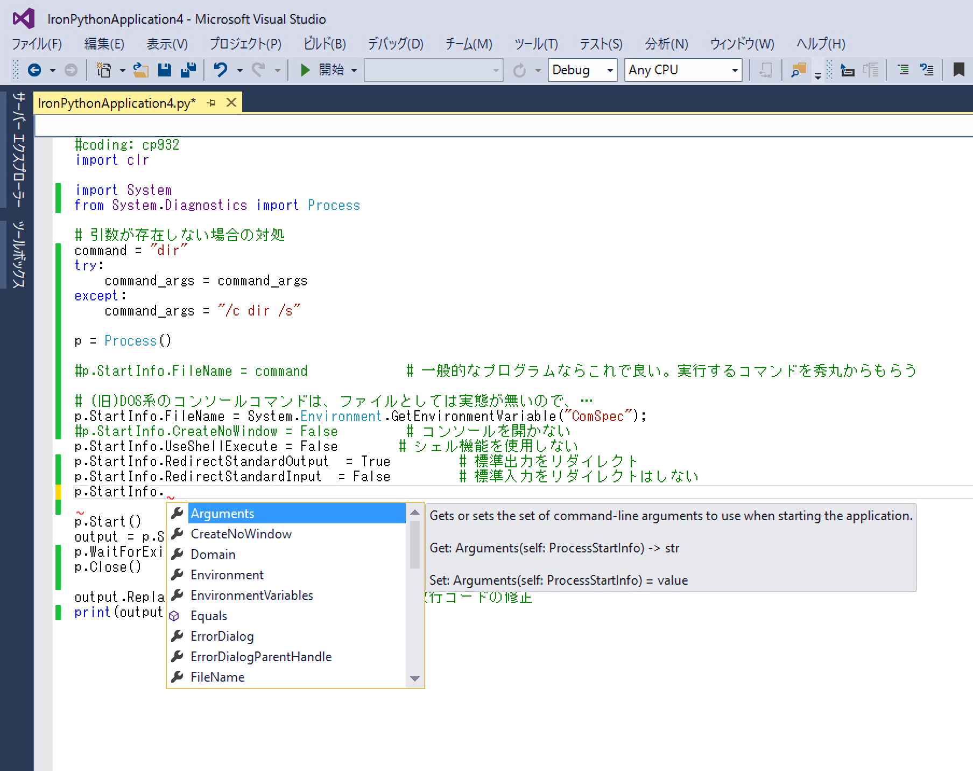
Task: Click the bookmark icon in the toolbar
Action: point(958,70)
